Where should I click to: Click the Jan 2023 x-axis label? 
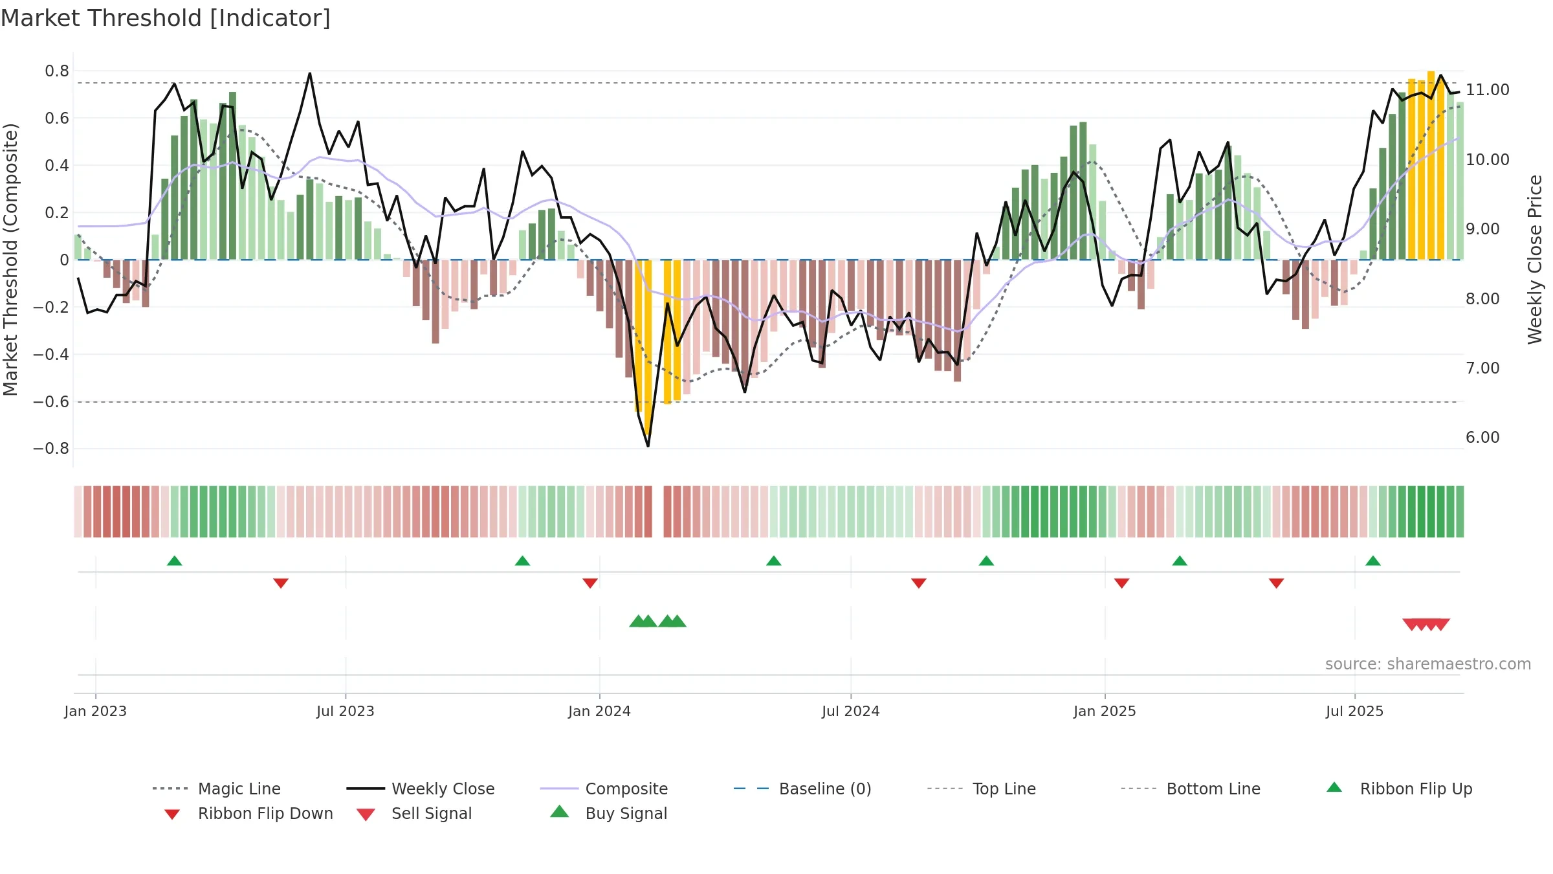[x=96, y=711]
